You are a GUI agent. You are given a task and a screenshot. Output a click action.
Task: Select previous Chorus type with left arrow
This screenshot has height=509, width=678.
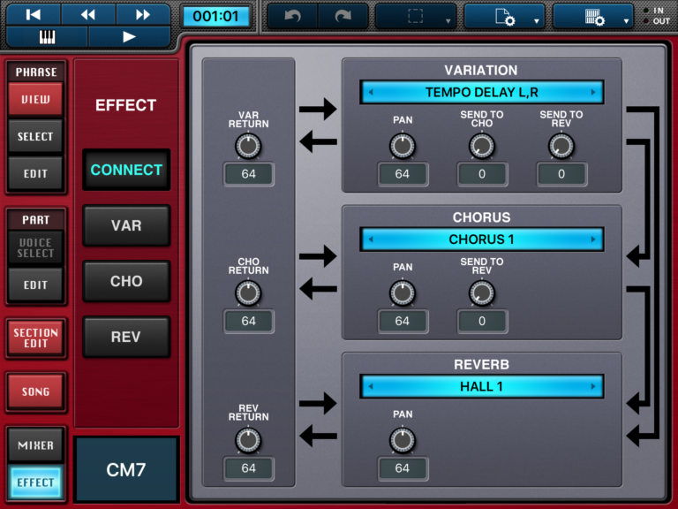[371, 239]
